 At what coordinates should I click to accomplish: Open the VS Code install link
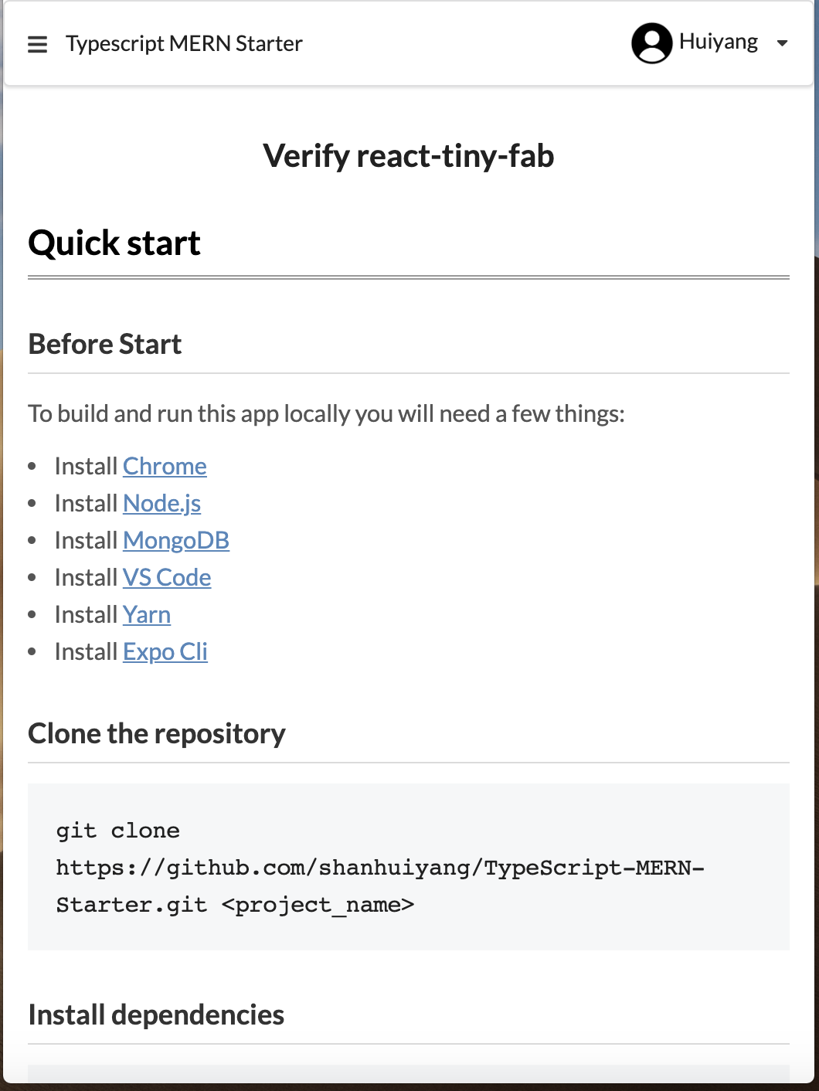click(x=167, y=577)
